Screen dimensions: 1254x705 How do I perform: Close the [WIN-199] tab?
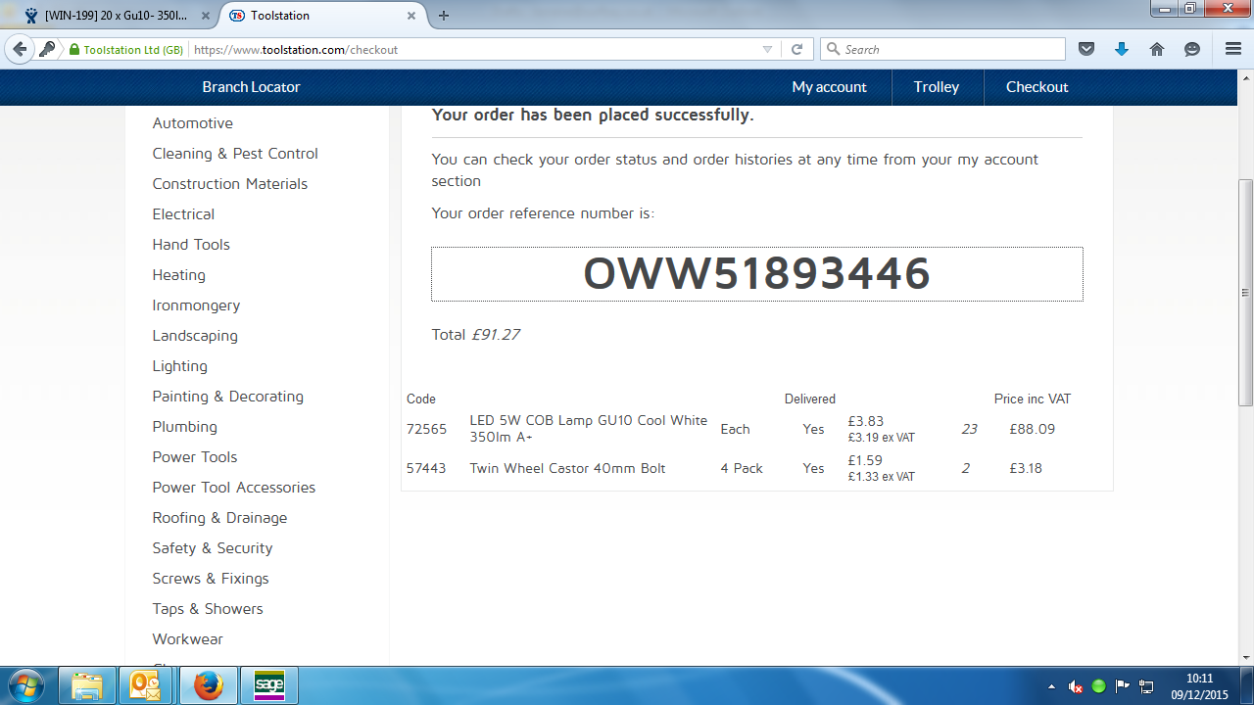click(205, 16)
